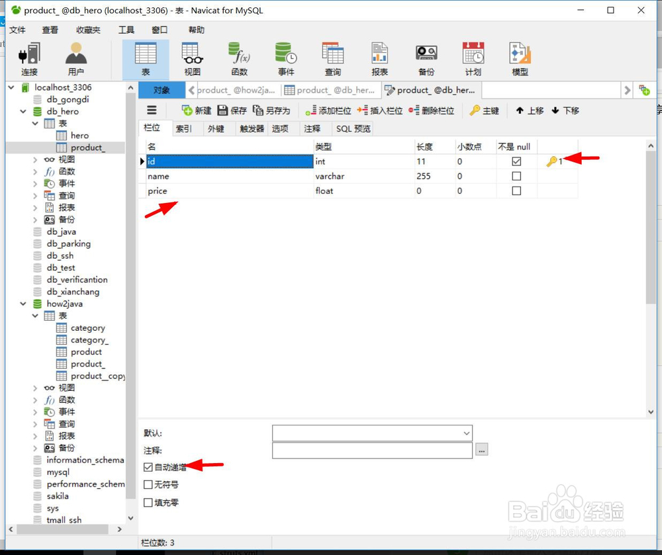
Task: Uncheck the 自动递增 auto-increment checkbox
Action: click(x=148, y=467)
